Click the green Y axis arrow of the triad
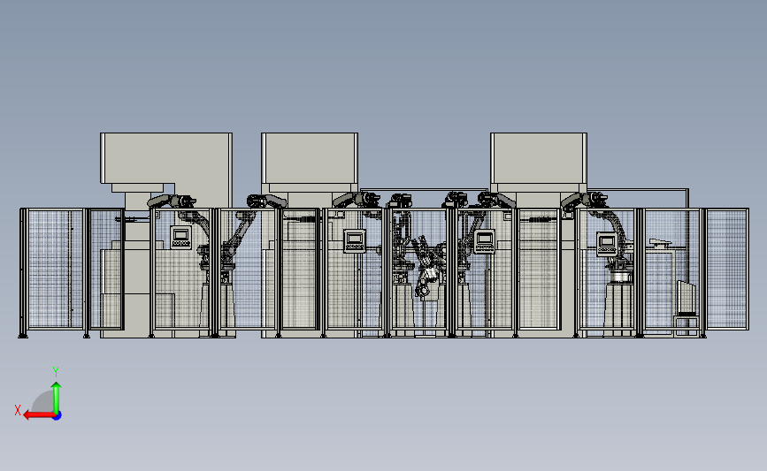This screenshot has height=471, width=767. (57, 397)
